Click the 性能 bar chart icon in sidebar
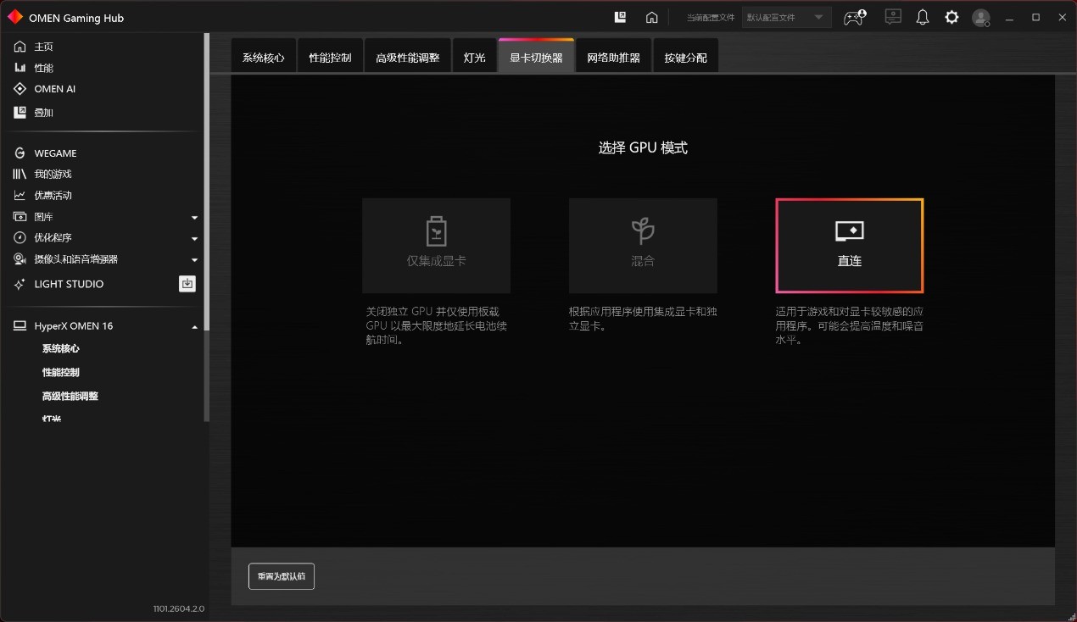The image size is (1077, 622). point(20,68)
